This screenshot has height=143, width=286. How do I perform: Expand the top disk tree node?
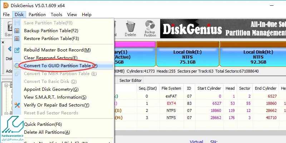click(x=6, y=85)
